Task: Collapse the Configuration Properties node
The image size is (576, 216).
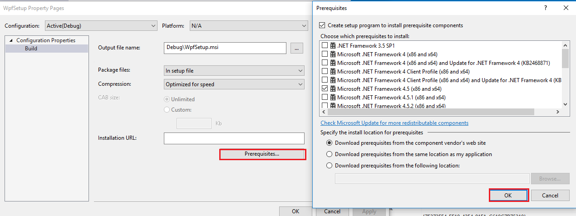Action: pos(11,40)
